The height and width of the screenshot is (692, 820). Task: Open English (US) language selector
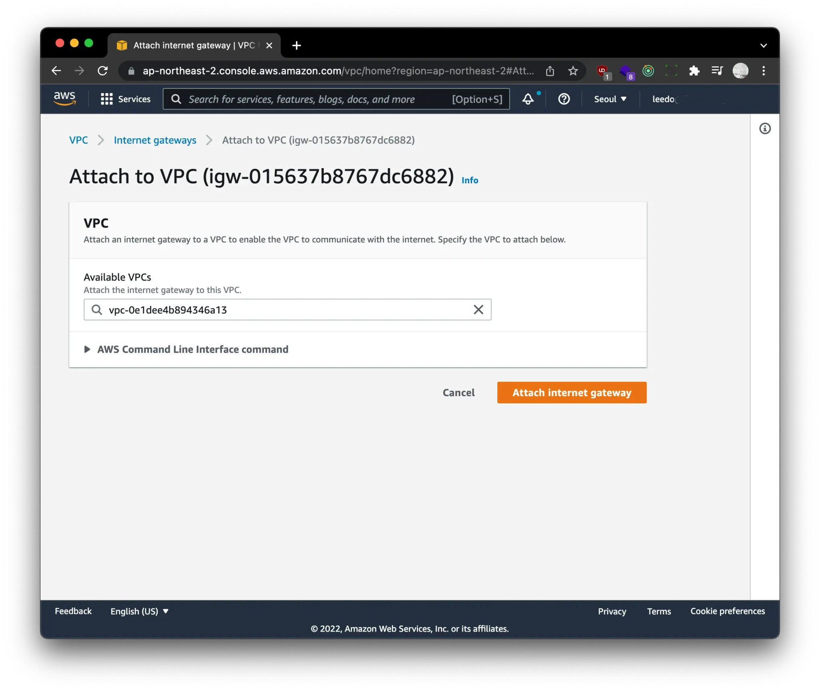click(x=139, y=611)
